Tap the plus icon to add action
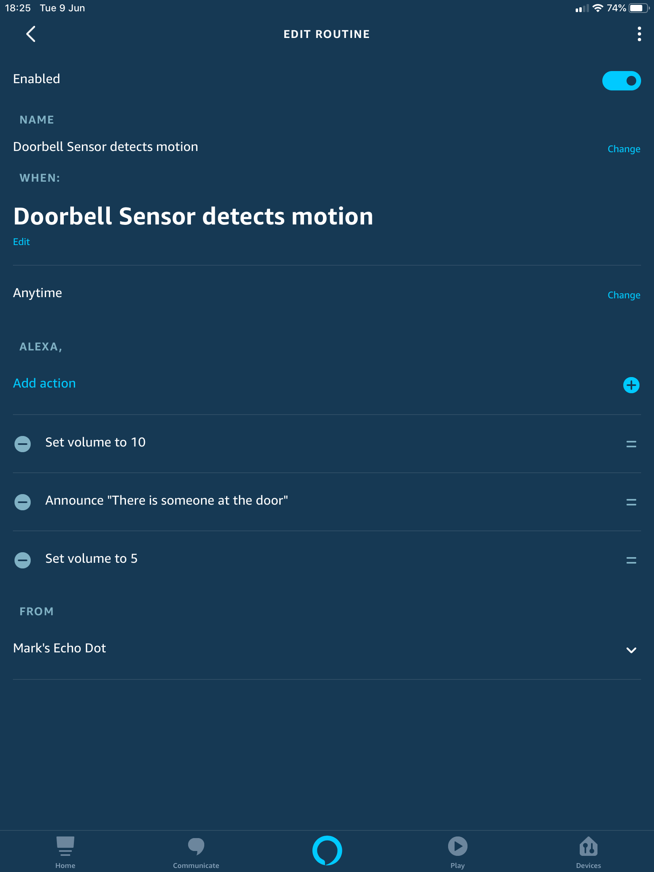The height and width of the screenshot is (872, 654). point(631,385)
